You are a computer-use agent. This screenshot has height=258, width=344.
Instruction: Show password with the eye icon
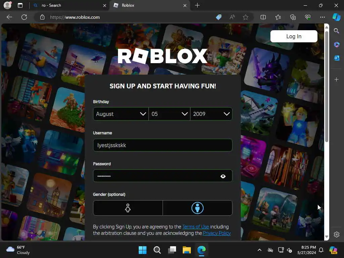click(x=223, y=176)
